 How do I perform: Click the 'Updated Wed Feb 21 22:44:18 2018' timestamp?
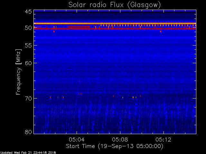(28, 153)
